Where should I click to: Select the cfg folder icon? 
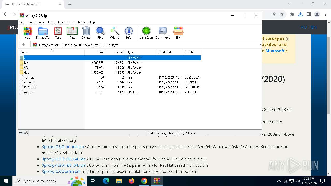22,68
